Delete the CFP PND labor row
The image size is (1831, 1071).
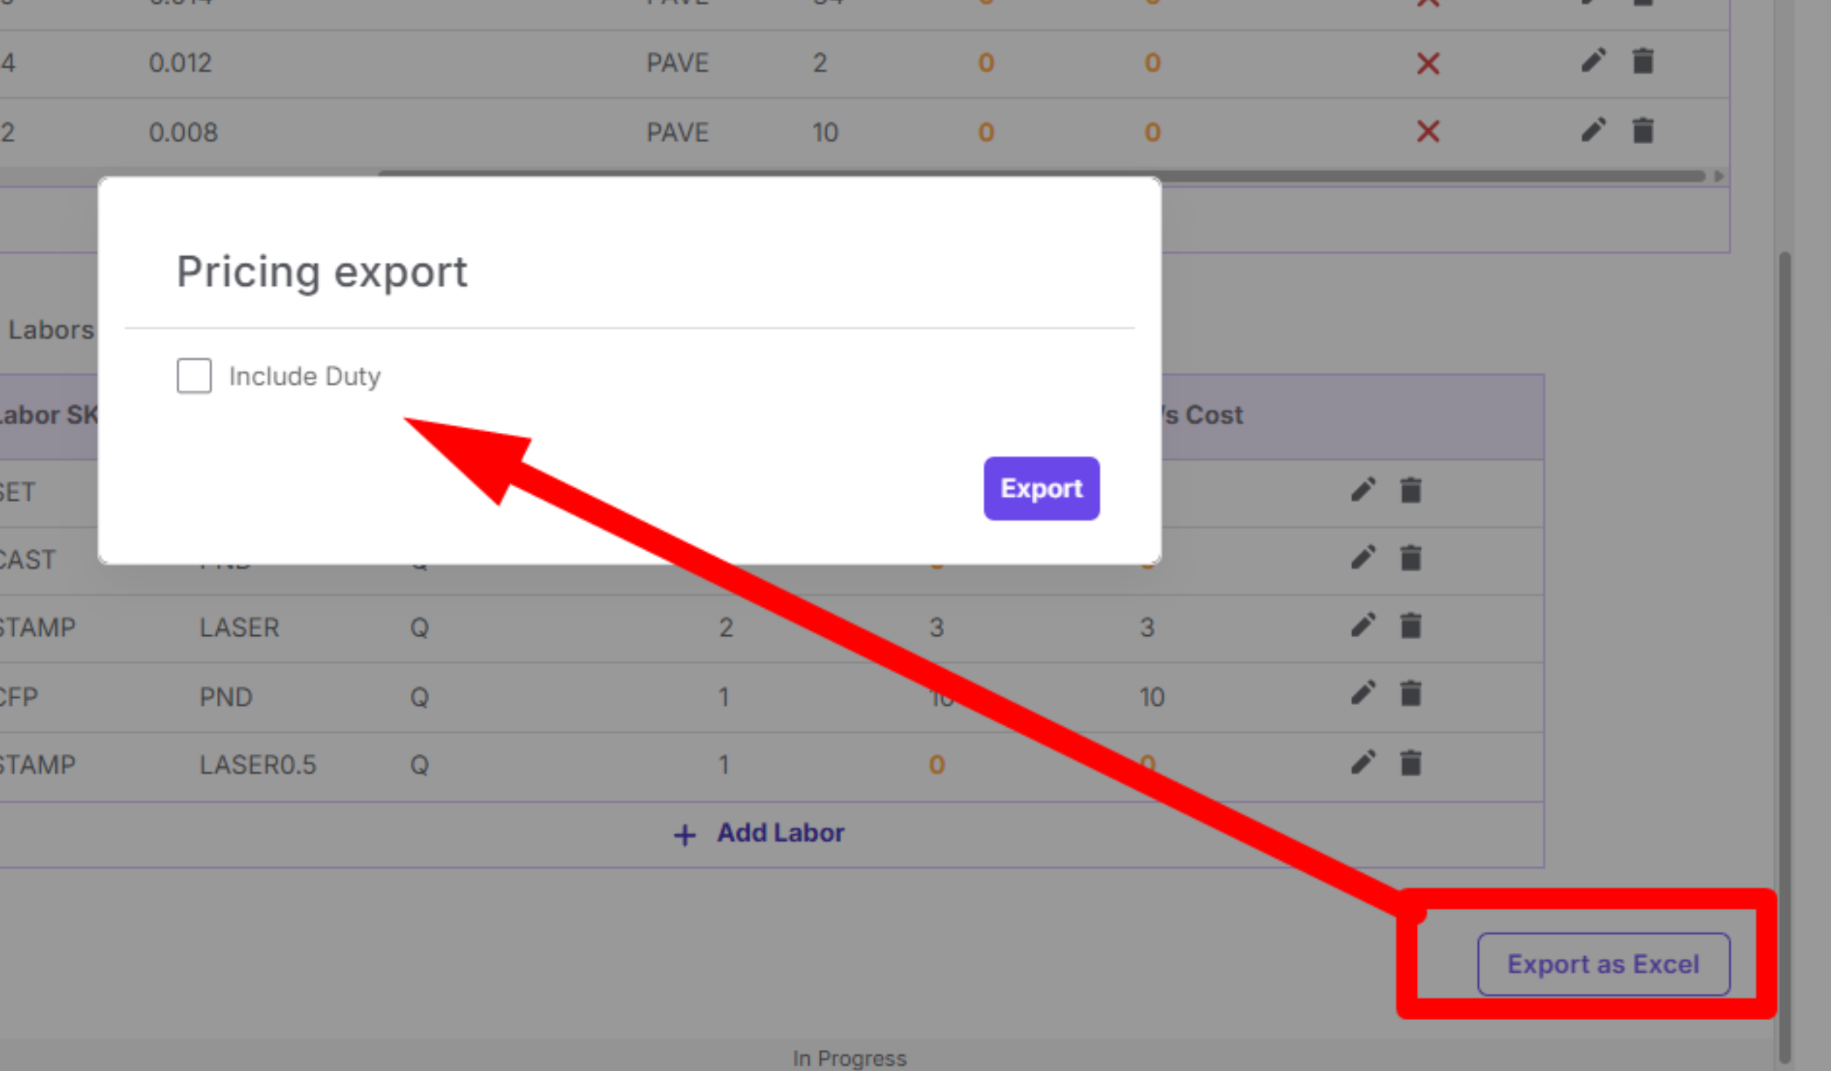point(1410,694)
